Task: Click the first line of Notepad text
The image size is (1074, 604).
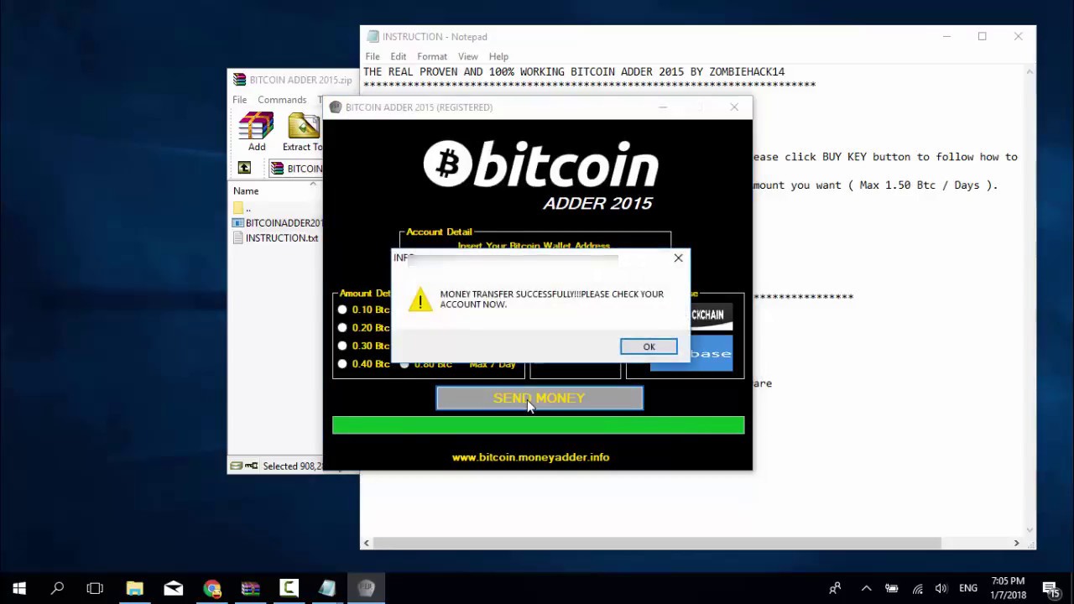Action: (574, 72)
